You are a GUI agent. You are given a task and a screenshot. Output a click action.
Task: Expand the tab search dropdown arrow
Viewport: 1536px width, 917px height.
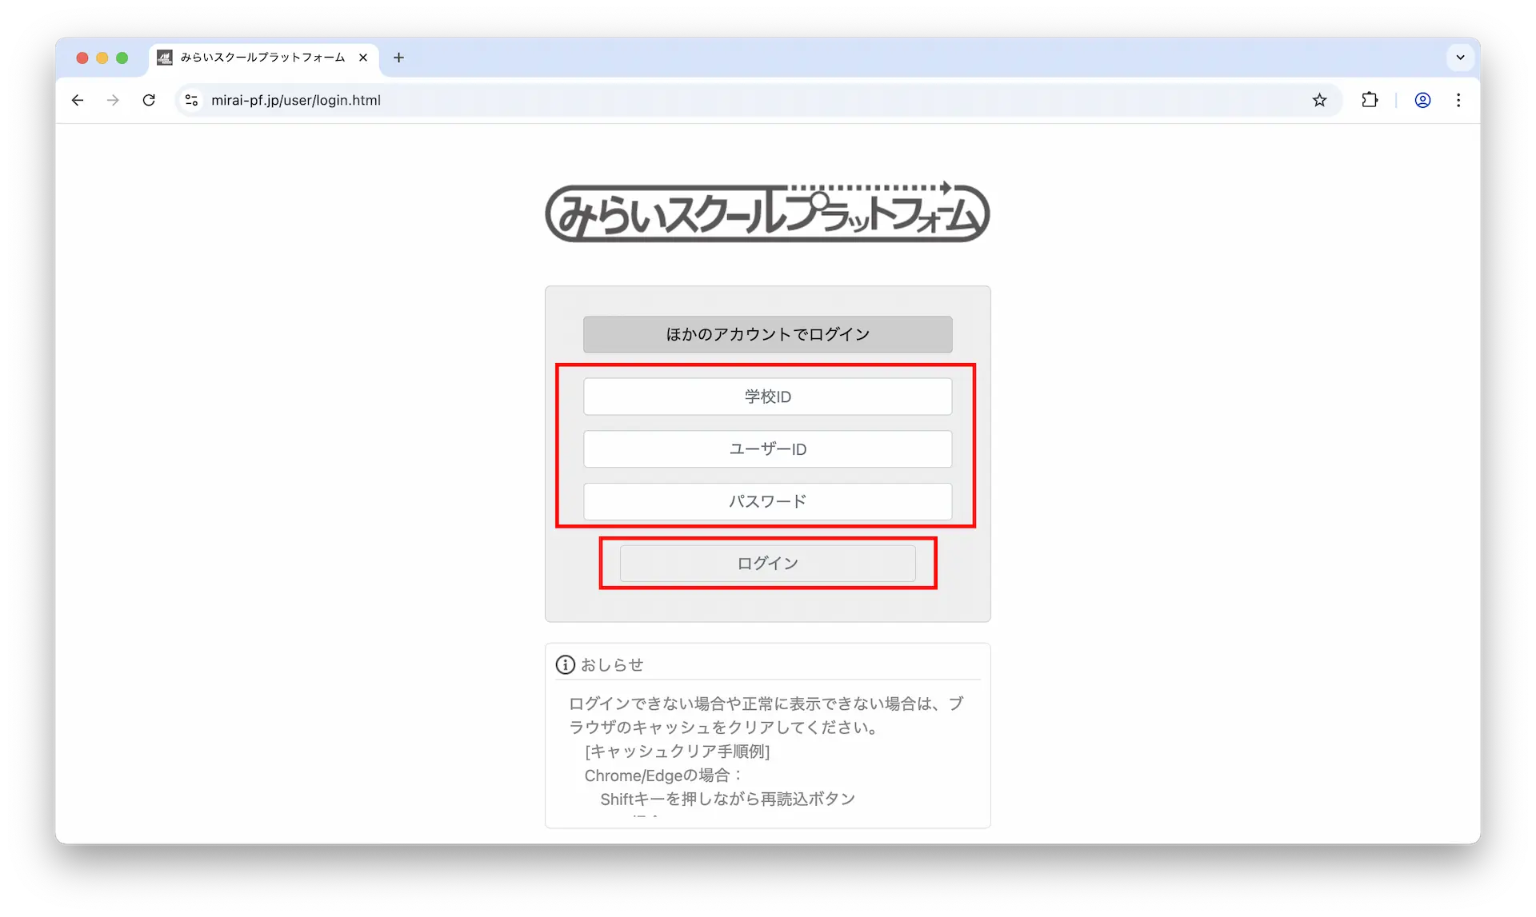[1460, 58]
